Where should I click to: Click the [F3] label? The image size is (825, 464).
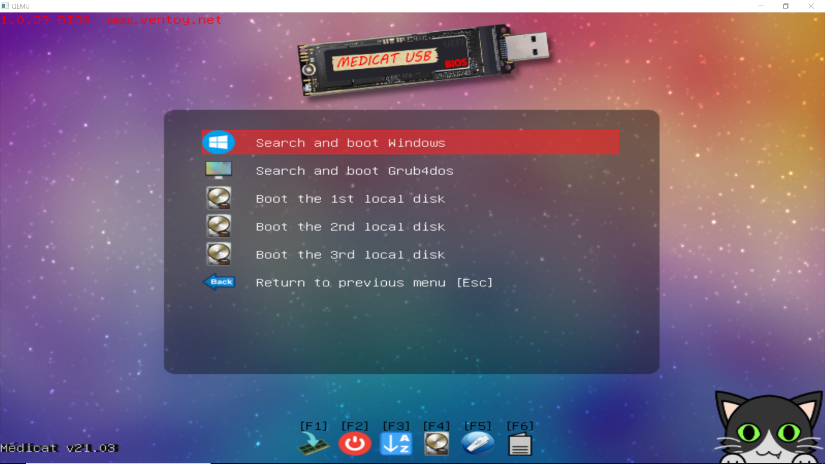396,426
